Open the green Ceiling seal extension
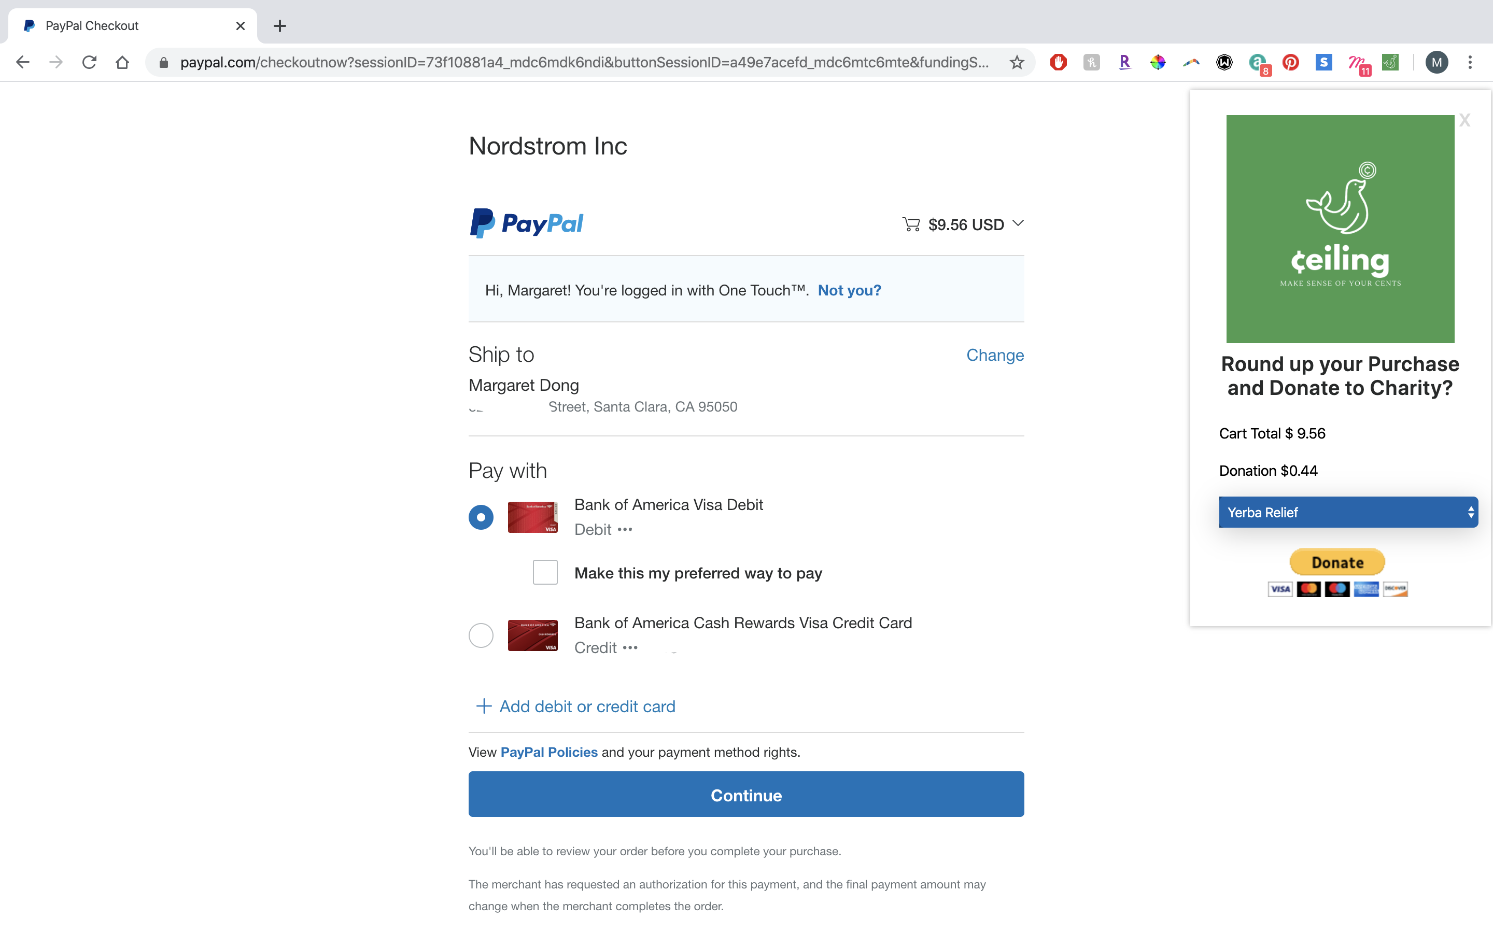The width and height of the screenshot is (1493, 933). (1389, 62)
